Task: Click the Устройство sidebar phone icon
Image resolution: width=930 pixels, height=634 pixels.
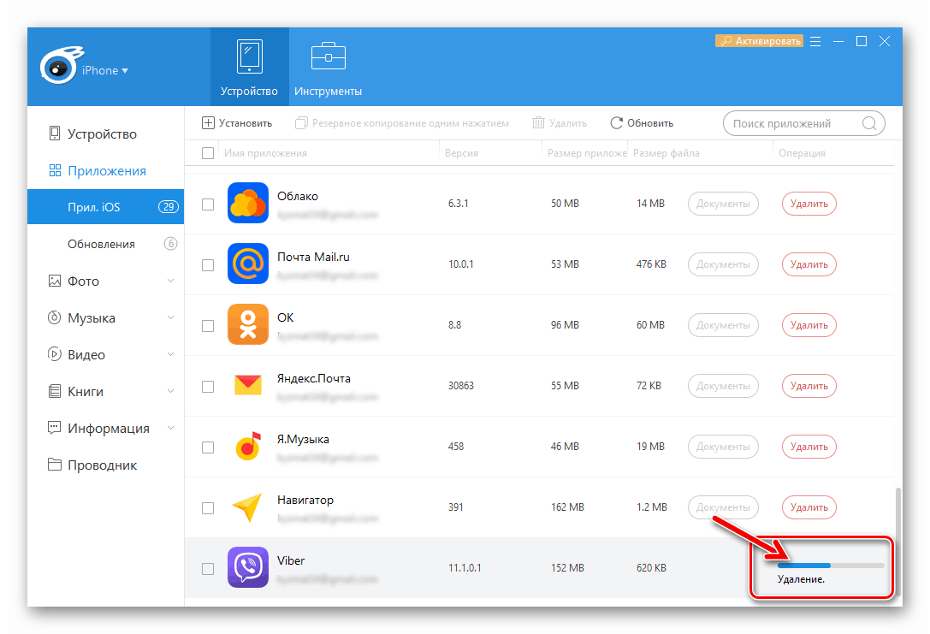Action: [55, 133]
